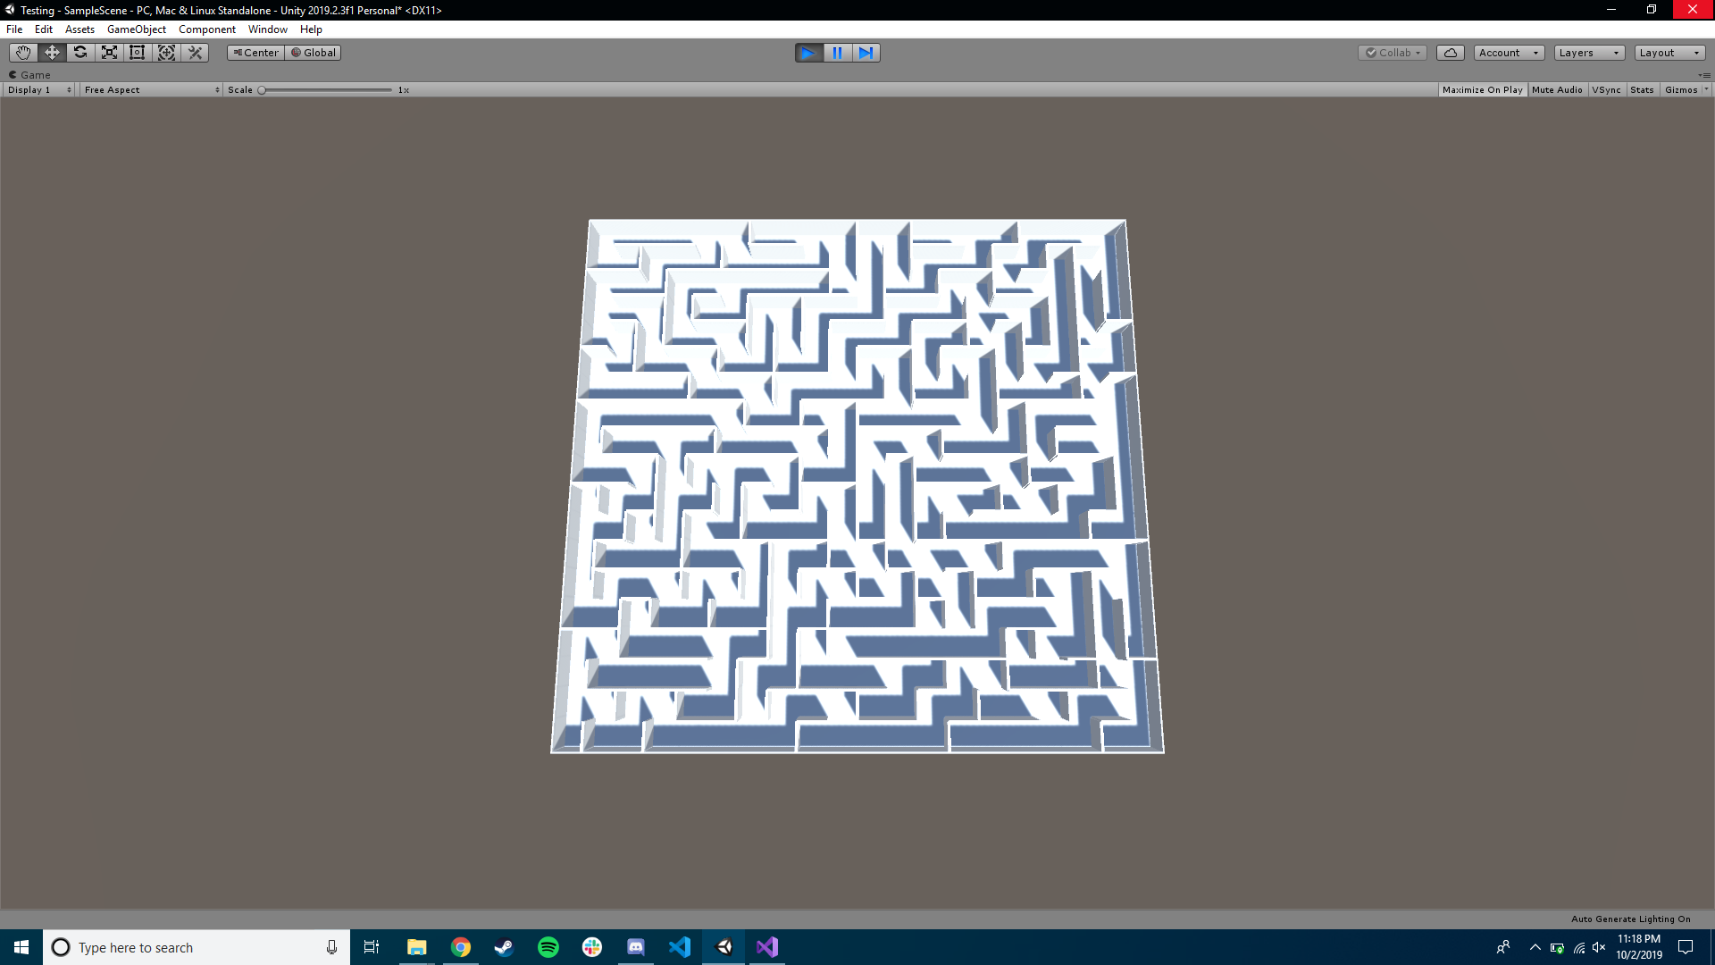The width and height of the screenshot is (1715, 965).
Task: Click the Scale slider handle
Action: [262, 90]
